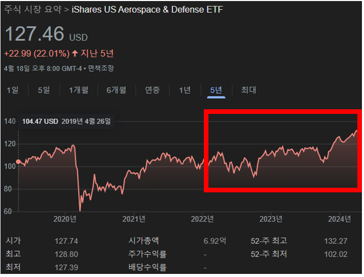Open the 주식 시장 요약 breadcrumb link
Screen dimensions: 364x277
pos(33,10)
